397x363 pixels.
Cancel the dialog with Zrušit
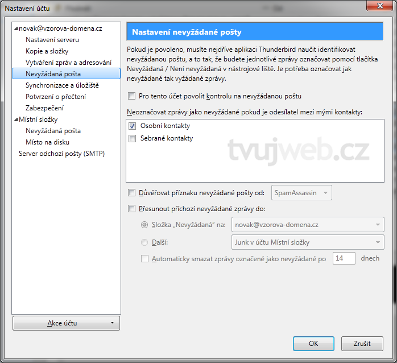[362, 344]
